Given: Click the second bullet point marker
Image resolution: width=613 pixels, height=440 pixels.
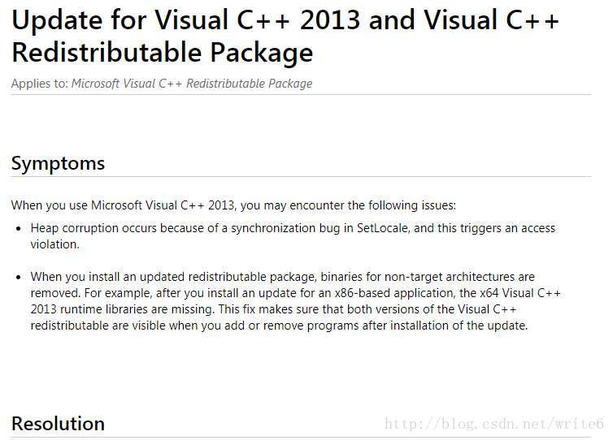Looking at the screenshot, I should coord(19,278).
